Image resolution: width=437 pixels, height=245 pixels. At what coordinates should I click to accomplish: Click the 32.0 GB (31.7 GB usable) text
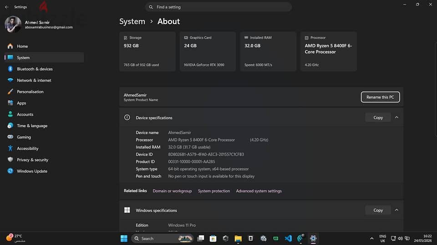point(189,147)
